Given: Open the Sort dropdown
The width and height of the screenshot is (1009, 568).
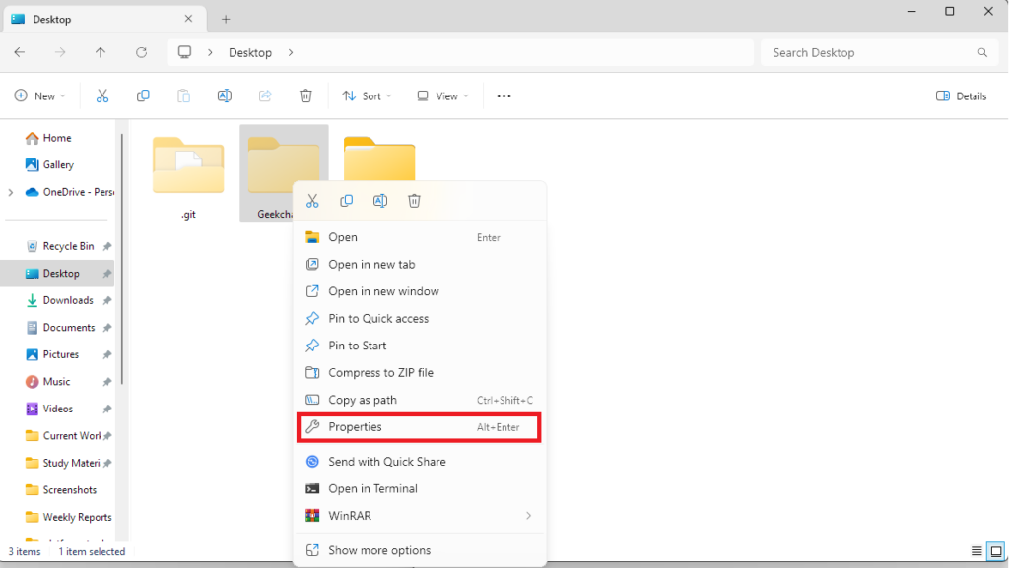Looking at the screenshot, I should click(366, 96).
